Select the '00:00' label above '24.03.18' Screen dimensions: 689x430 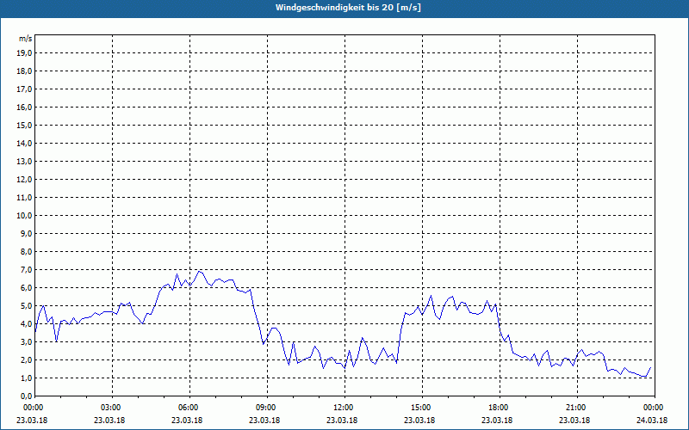click(655, 408)
